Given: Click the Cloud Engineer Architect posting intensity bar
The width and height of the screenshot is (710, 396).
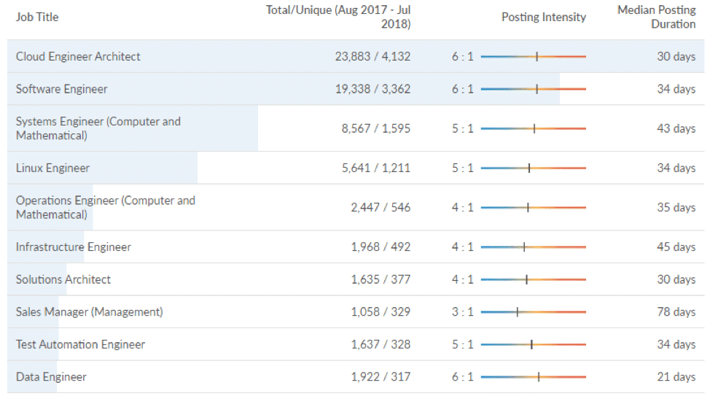Looking at the screenshot, I should (x=533, y=56).
